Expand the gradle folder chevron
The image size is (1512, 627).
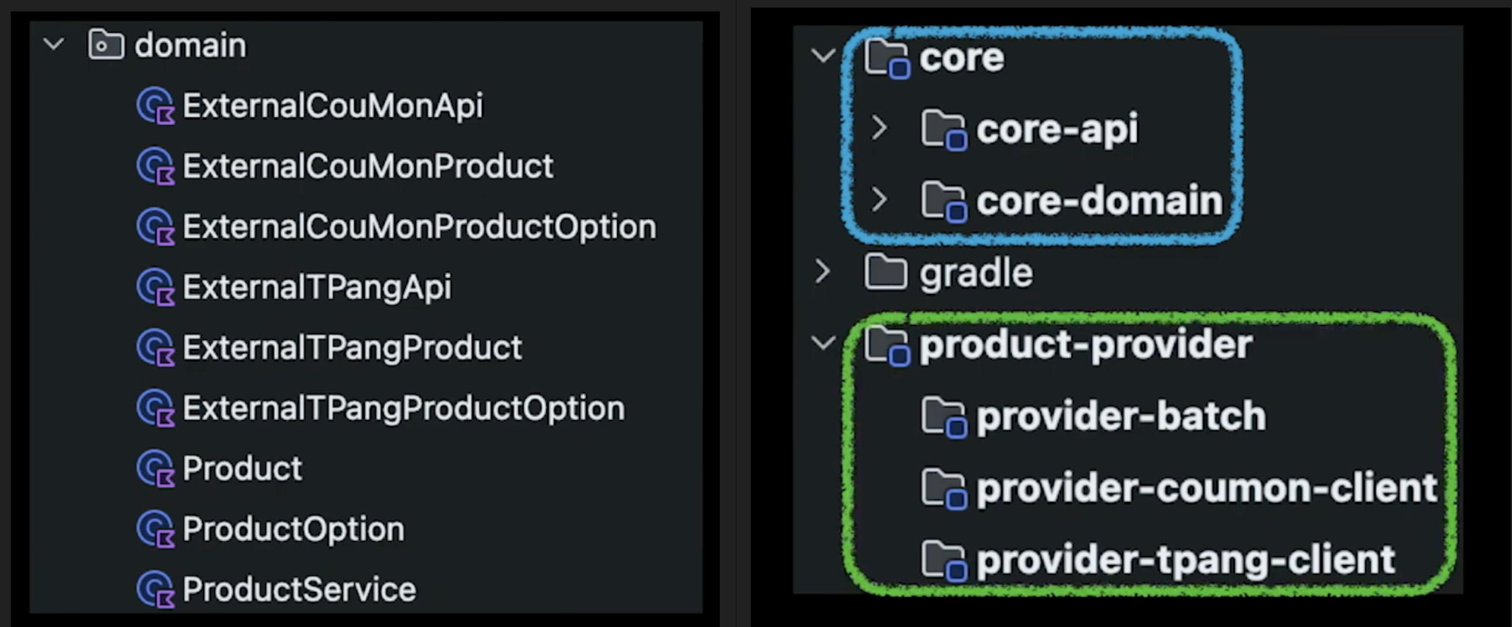click(x=823, y=272)
